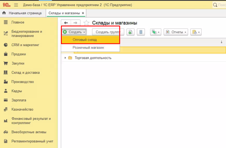Click the Зарплата card icon
Screen dimensions: 226x148
point(6,100)
